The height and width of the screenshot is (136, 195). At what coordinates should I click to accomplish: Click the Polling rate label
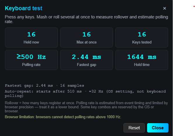click(31, 64)
